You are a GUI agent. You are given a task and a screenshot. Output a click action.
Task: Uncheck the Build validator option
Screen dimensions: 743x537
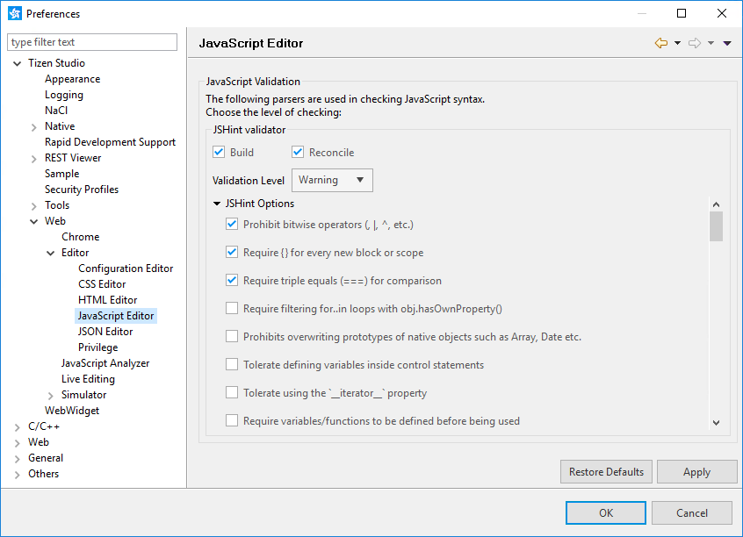(219, 152)
